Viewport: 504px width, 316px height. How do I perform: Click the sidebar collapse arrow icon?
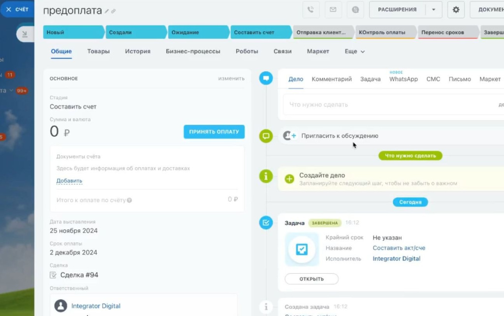24,33
